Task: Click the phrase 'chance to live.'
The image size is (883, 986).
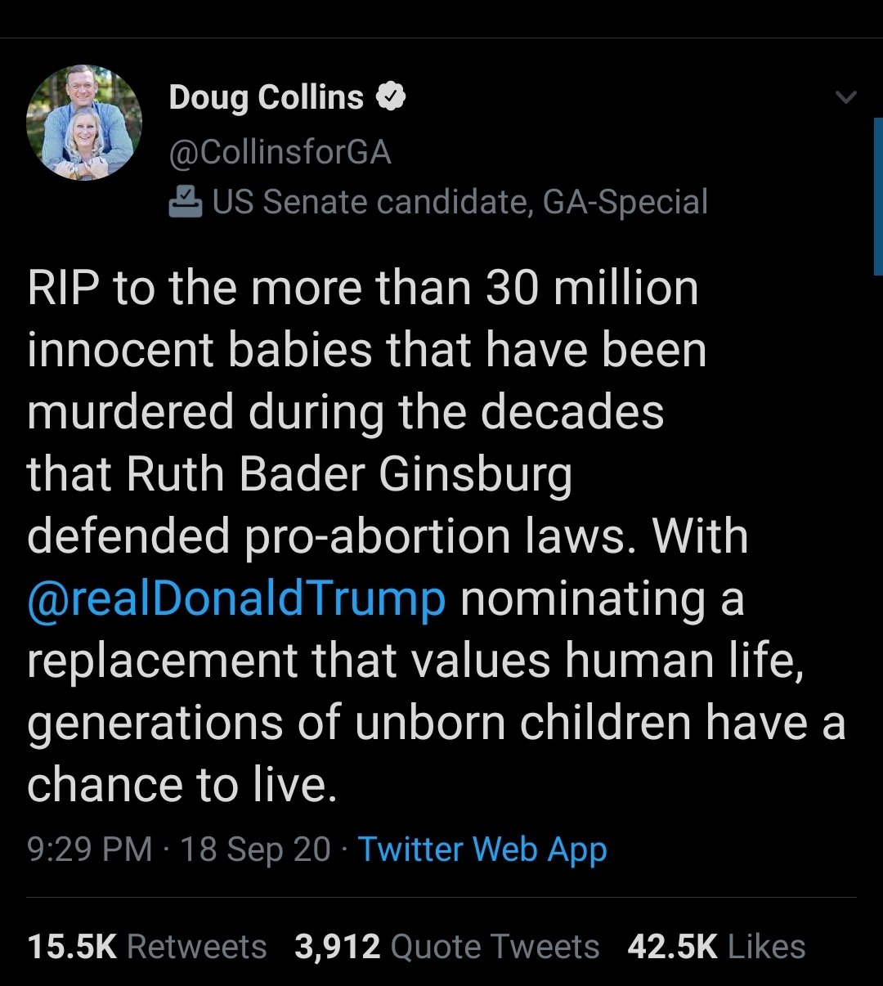Action: point(182,785)
